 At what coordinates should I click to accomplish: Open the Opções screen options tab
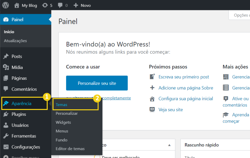(x=239, y=15)
